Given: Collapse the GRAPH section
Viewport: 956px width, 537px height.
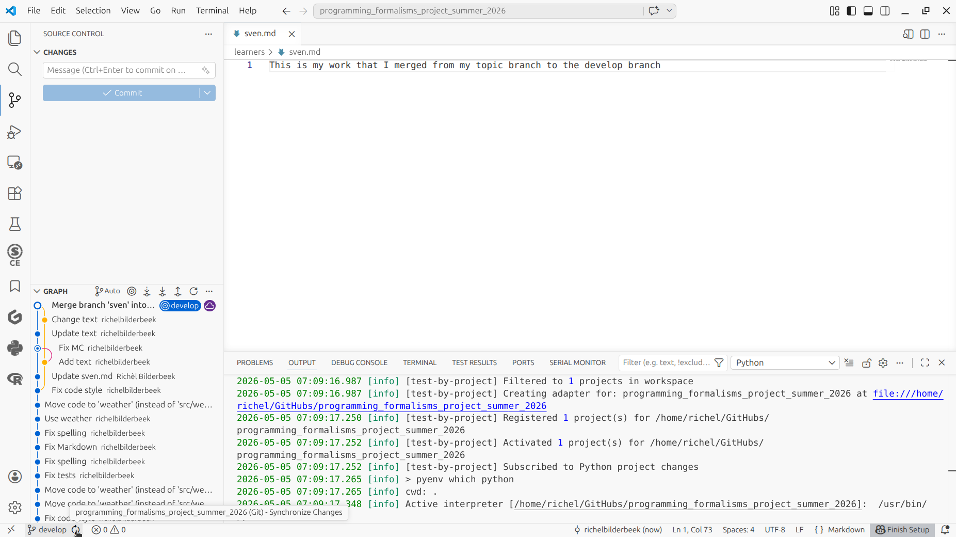Looking at the screenshot, I should click(37, 291).
